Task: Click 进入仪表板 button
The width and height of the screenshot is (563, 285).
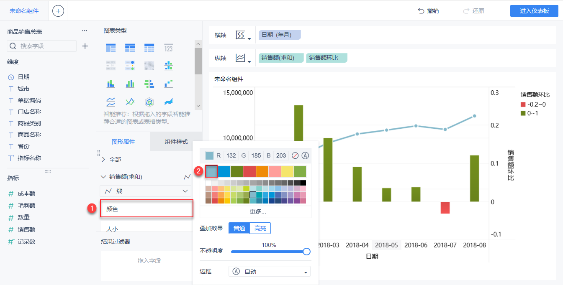Action: pos(534,11)
